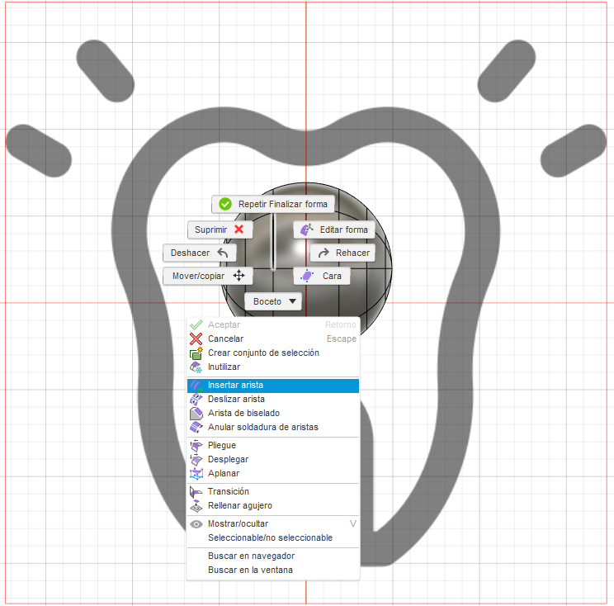Click the Rellenar agujero icon
The image size is (614, 606).
point(196,506)
